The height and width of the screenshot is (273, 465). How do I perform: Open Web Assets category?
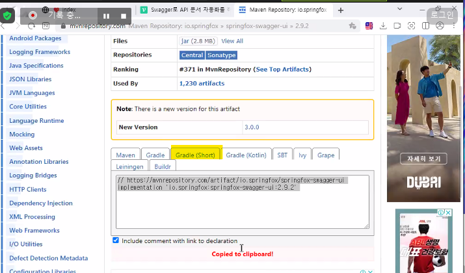tap(26, 148)
